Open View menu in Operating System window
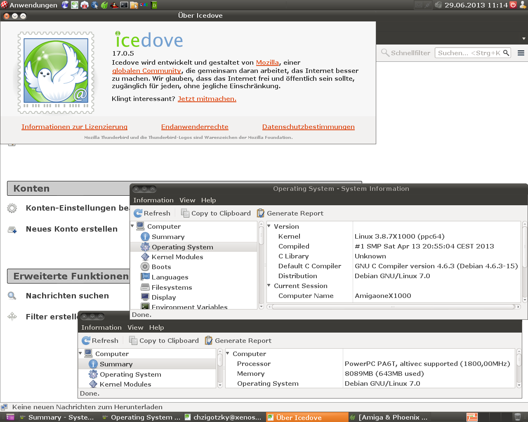The height and width of the screenshot is (422, 528). (x=187, y=200)
